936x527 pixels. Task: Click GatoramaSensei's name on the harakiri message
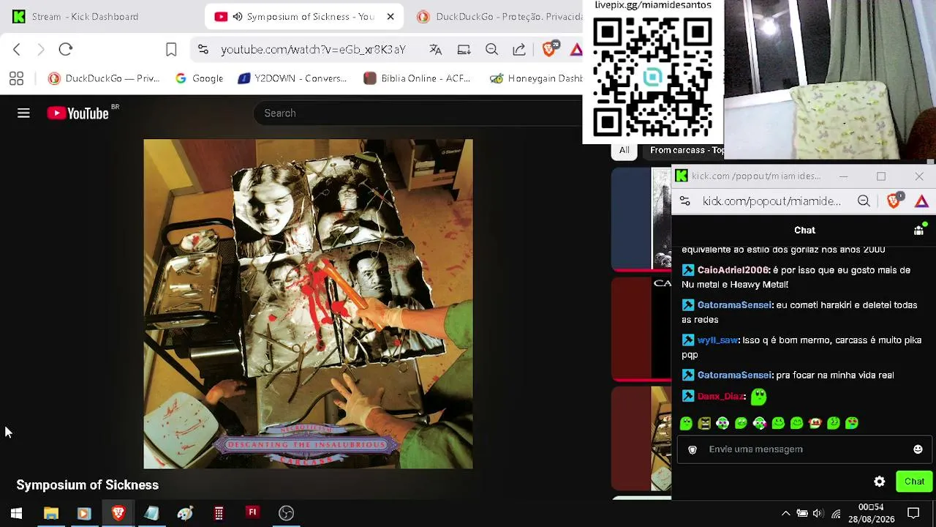734,305
